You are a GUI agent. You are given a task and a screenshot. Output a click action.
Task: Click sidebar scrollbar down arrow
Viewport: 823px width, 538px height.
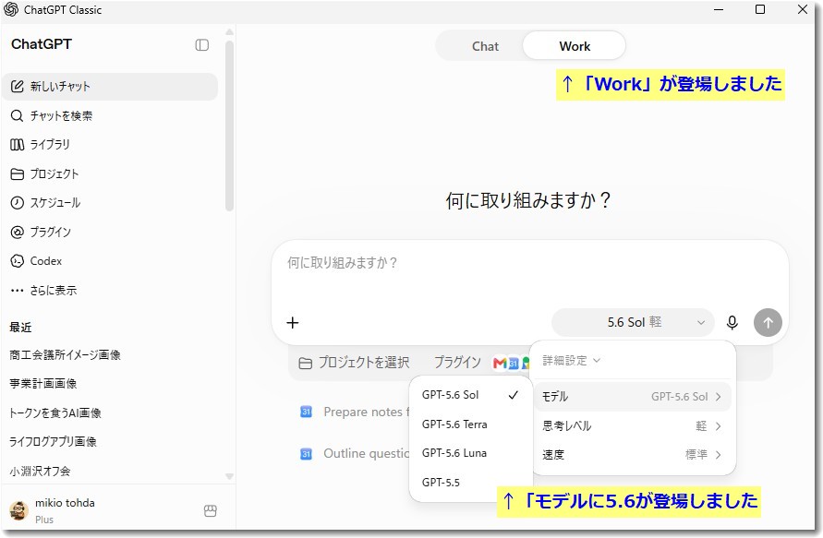(229, 477)
